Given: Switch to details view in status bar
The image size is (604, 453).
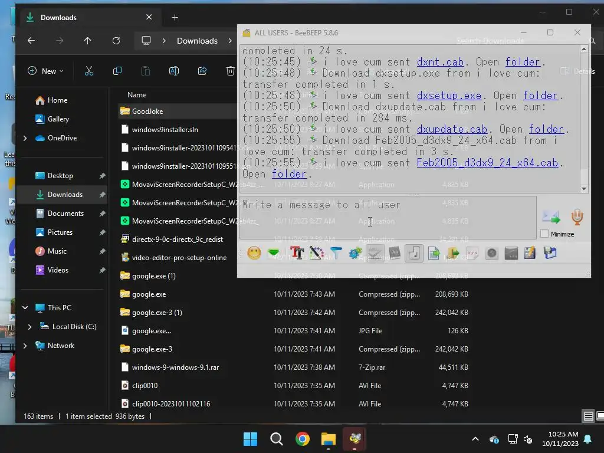Looking at the screenshot, I should point(588,416).
